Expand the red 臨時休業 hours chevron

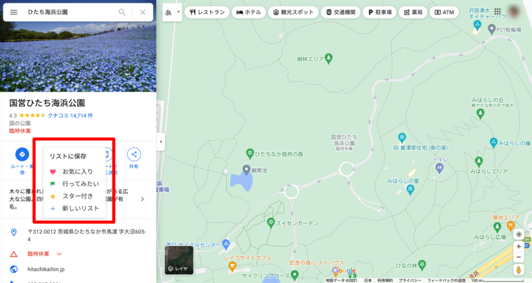click(59, 254)
